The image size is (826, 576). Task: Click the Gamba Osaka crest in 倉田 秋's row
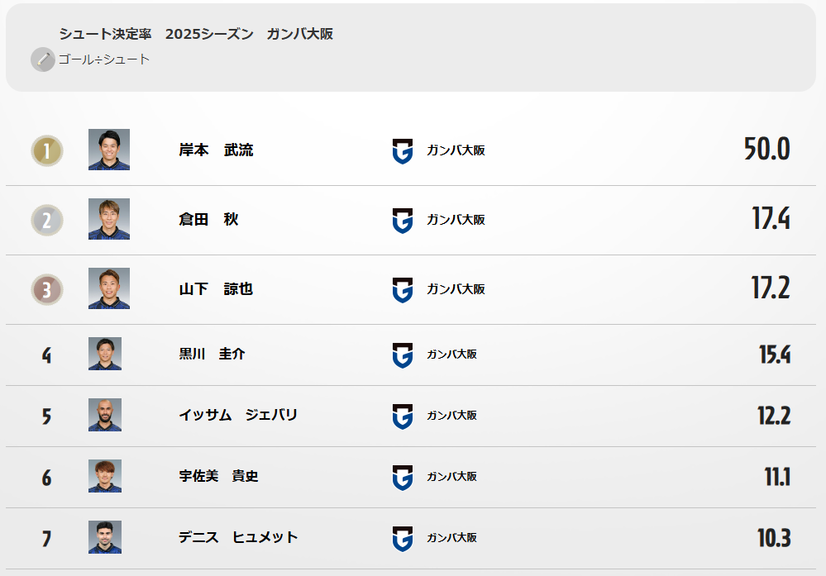(x=402, y=220)
